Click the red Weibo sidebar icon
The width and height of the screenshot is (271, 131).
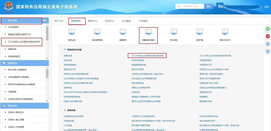267,36
